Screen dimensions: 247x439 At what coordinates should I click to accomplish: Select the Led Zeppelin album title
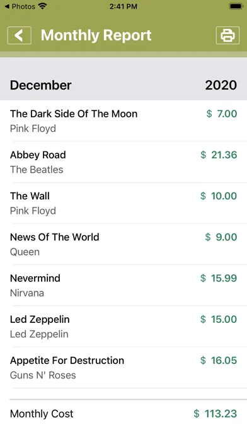tap(40, 319)
